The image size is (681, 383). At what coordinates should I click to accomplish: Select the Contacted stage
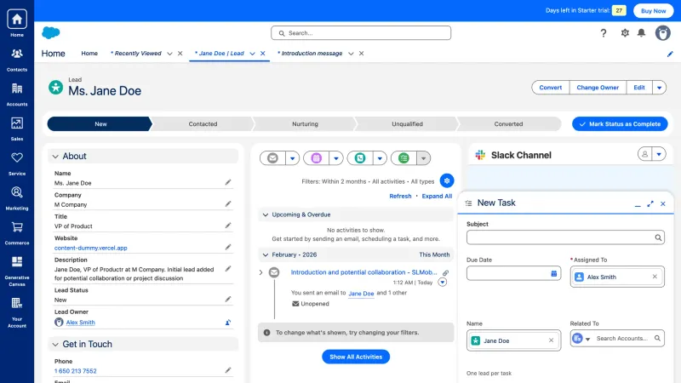(203, 123)
